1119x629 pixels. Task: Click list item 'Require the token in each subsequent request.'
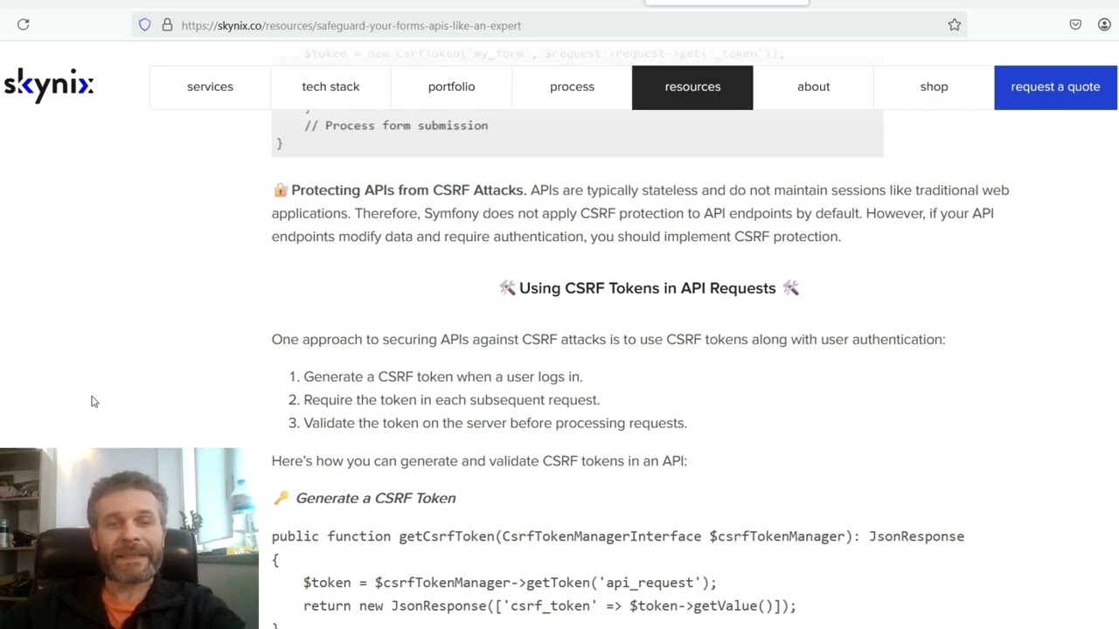(x=452, y=400)
